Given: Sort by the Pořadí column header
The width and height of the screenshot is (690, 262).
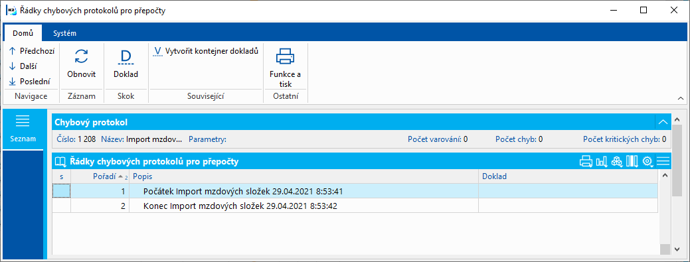Looking at the screenshot, I should click(x=100, y=176).
